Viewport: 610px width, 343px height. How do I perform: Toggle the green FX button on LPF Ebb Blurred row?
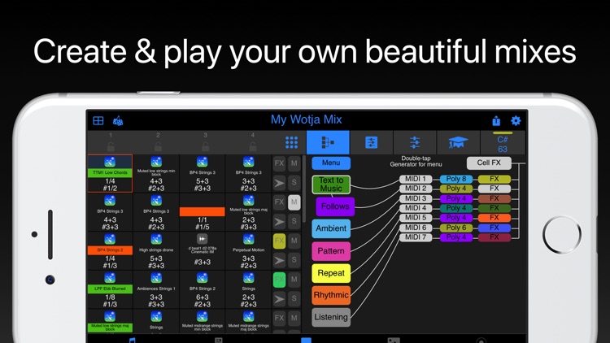point(279,280)
